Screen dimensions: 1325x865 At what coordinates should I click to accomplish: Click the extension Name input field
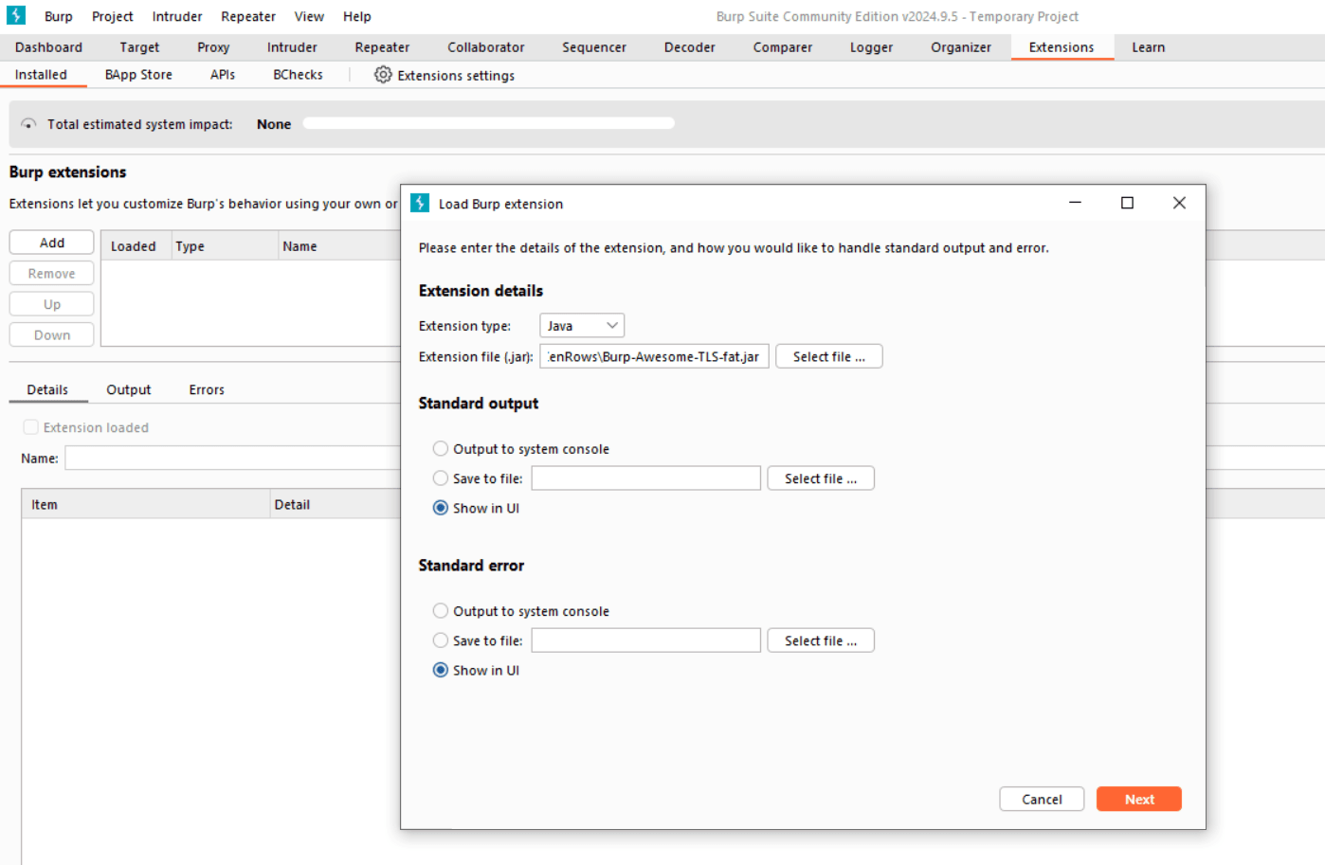233,459
